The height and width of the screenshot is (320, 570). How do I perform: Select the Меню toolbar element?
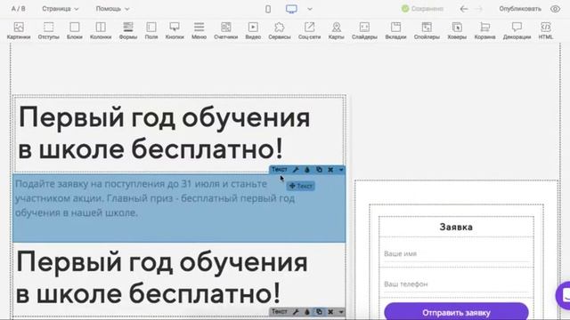coord(199,31)
